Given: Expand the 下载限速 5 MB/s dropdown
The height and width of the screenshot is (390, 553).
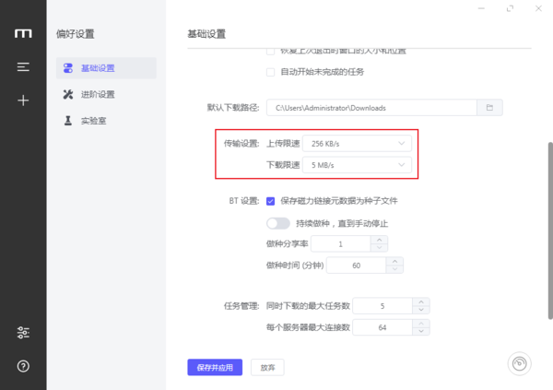Looking at the screenshot, I should coord(359,165).
